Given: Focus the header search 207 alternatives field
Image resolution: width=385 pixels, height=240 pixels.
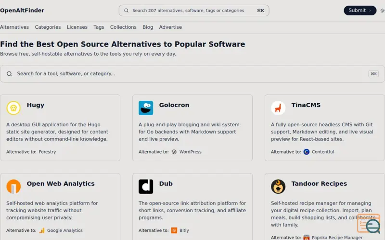Looking at the screenshot, I should pyautogui.click(x=194, y=11).
